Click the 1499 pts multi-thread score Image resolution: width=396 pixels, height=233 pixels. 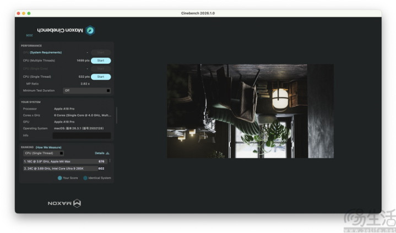pyautogui.click(x=83, y=61)
